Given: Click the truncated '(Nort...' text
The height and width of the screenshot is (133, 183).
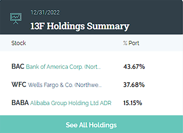Looking at the screenshot, I should (93, 67).
